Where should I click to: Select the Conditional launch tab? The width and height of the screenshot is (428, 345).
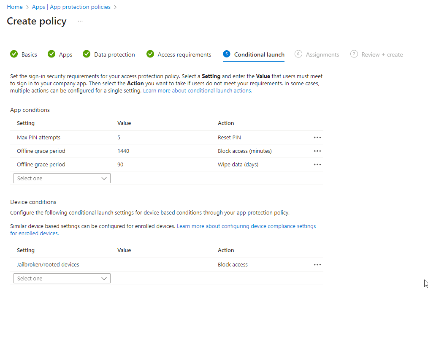point(259,54)
